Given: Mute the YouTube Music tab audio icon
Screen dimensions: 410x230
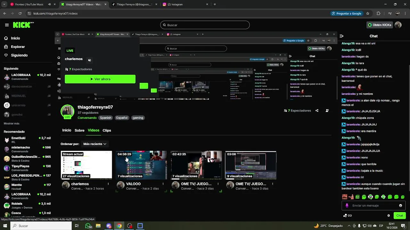Looking at the screenshot, I should click(x=49, y=4).
